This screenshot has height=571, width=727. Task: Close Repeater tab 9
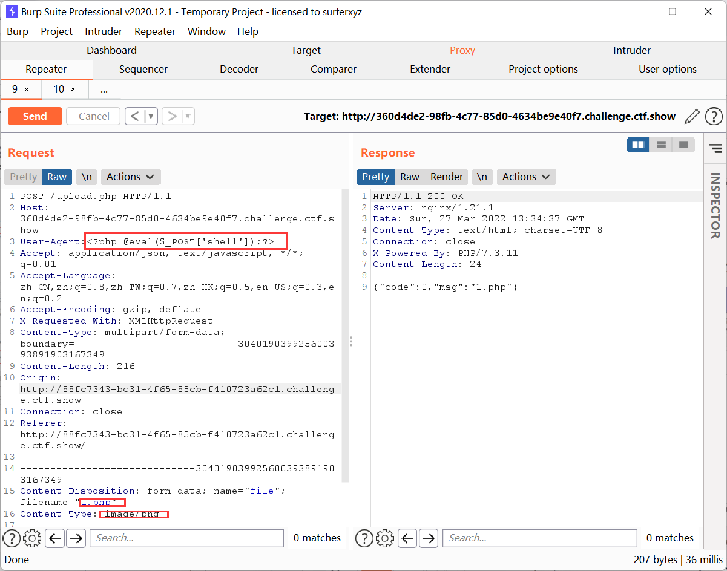pos(26,90)
